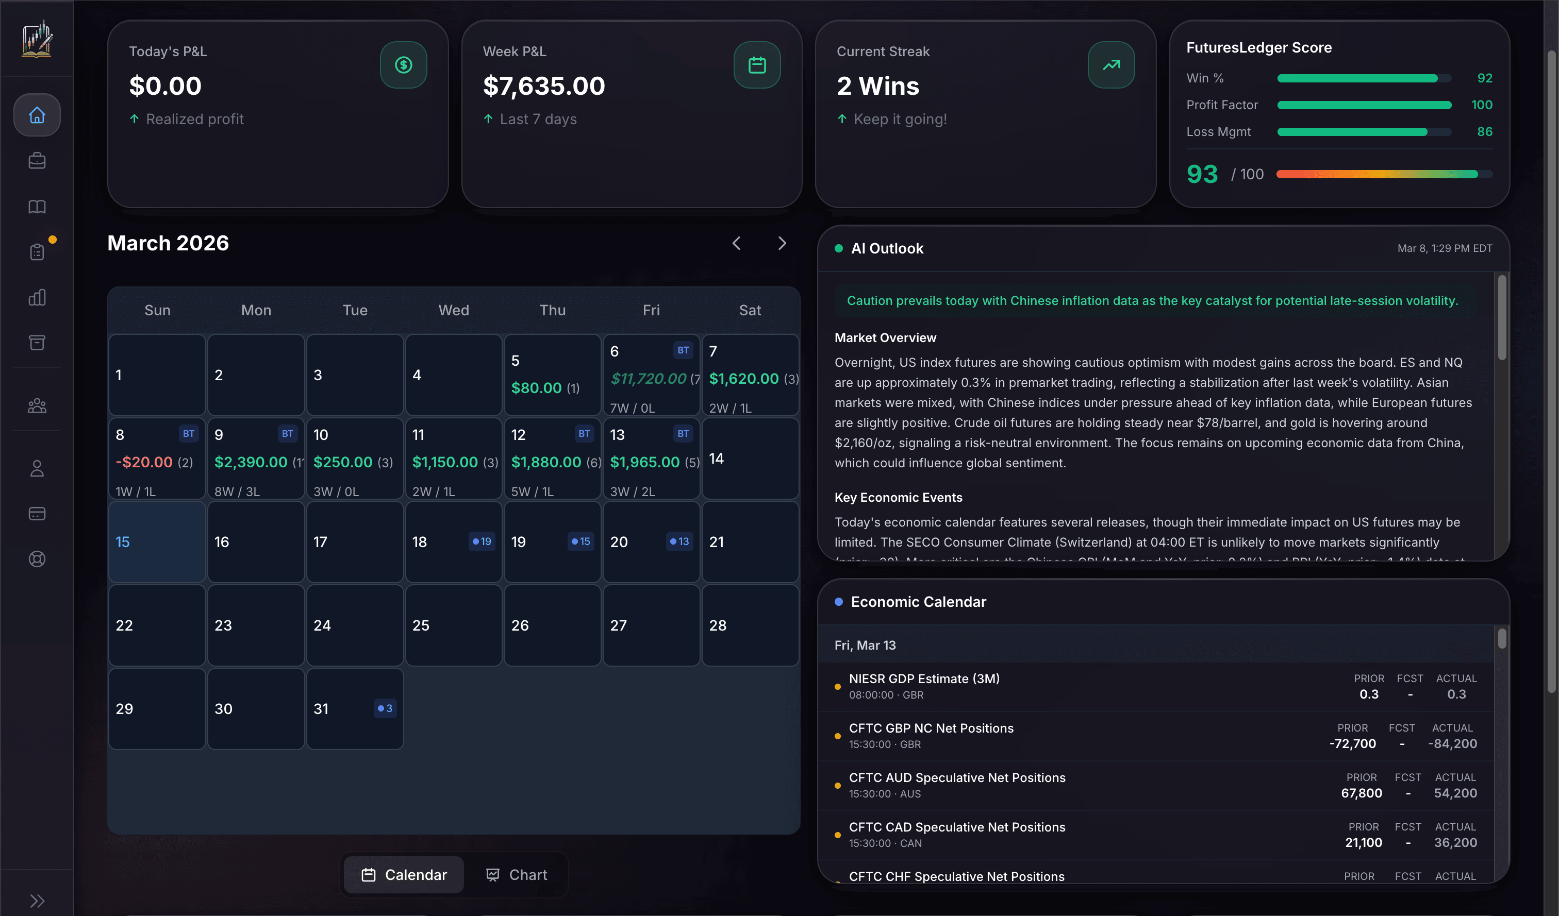Go to previous month with left chevron
This screenshot has width=1559, height=916.
[x=736, y=243]
